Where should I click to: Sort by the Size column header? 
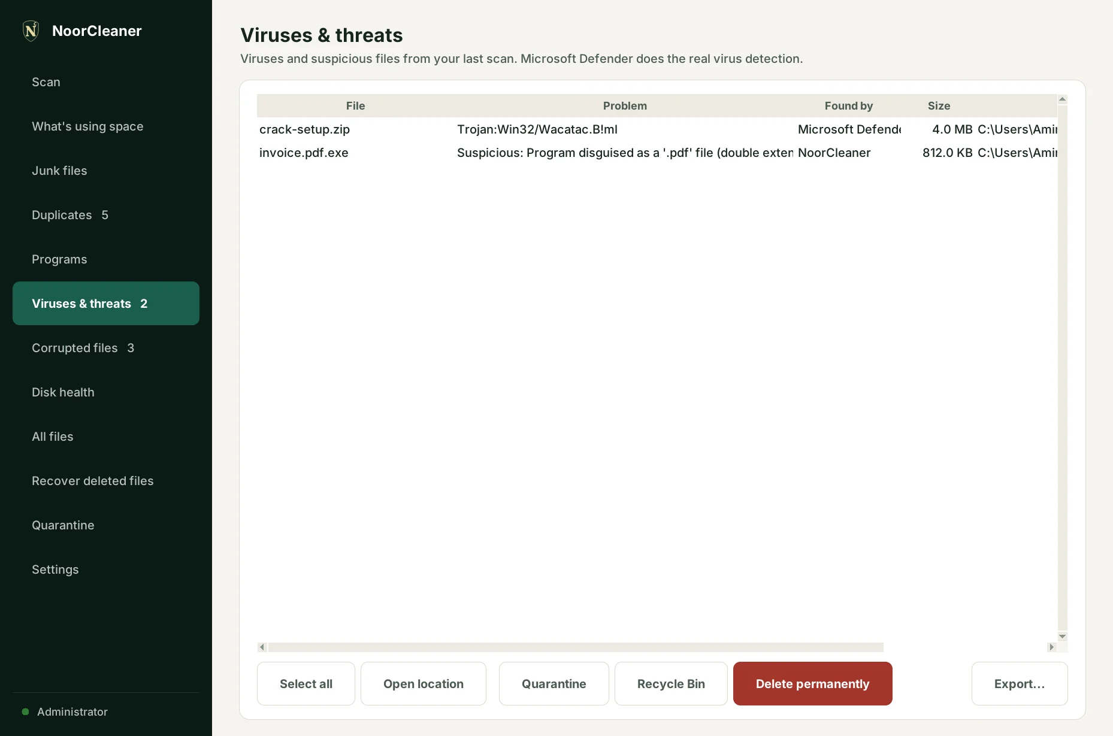click(939, 106)
